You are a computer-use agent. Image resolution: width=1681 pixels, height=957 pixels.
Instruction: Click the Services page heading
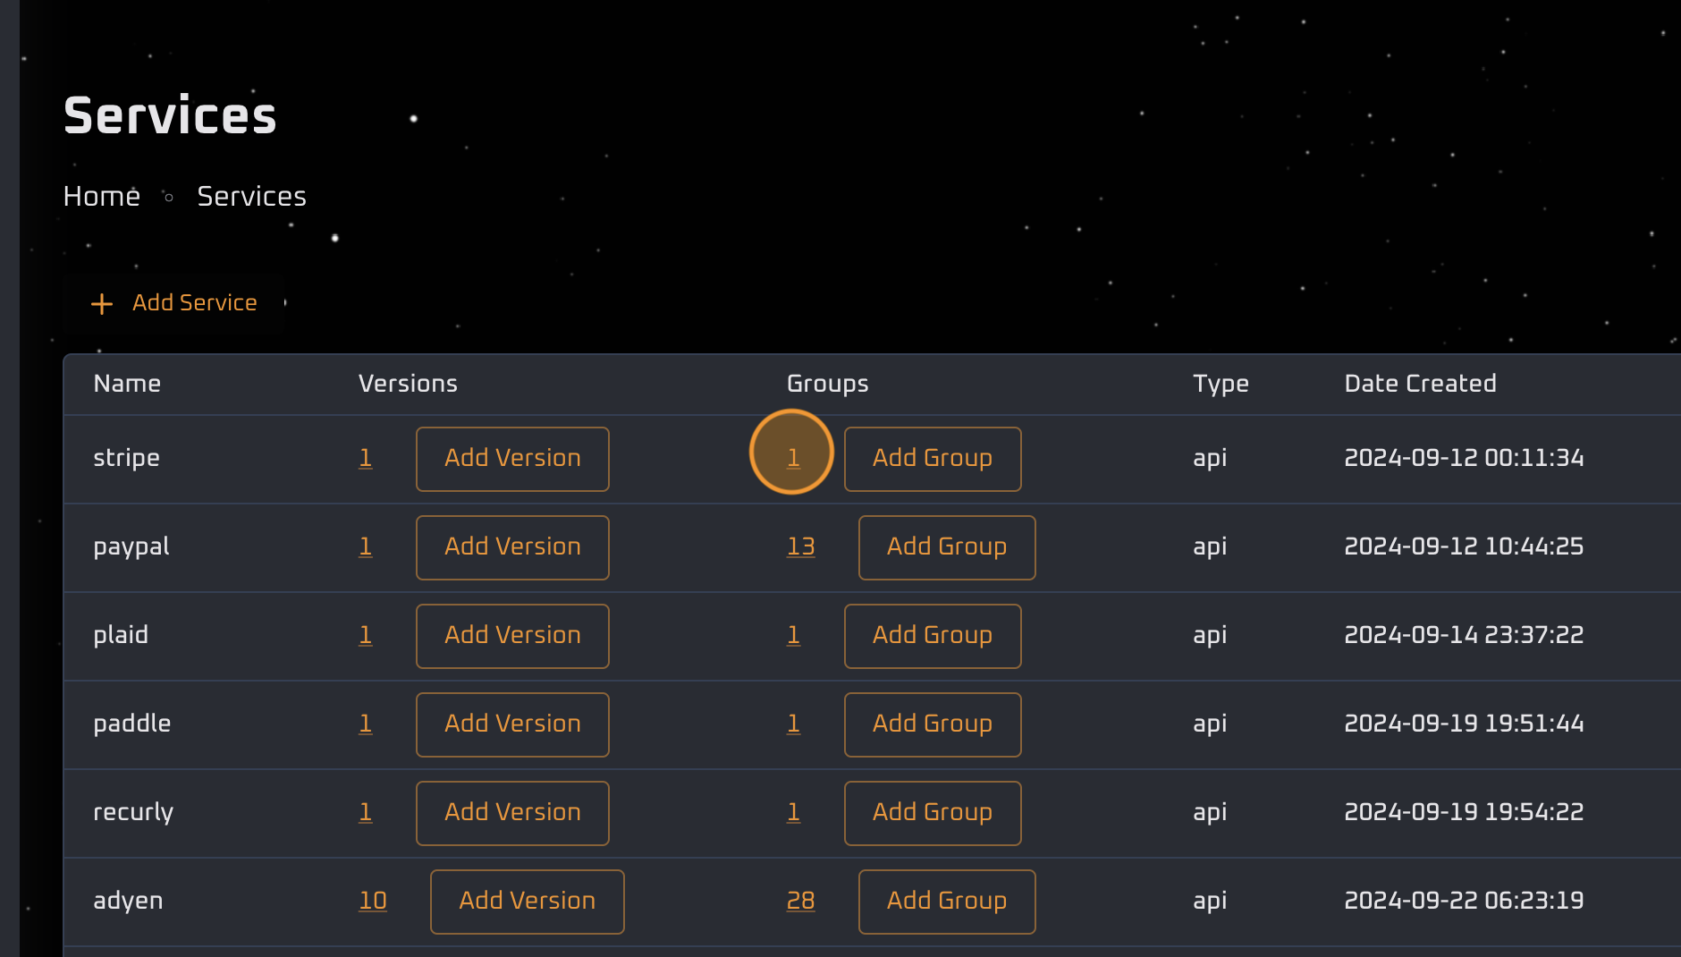pyautogui.click(x=170, y=115)
